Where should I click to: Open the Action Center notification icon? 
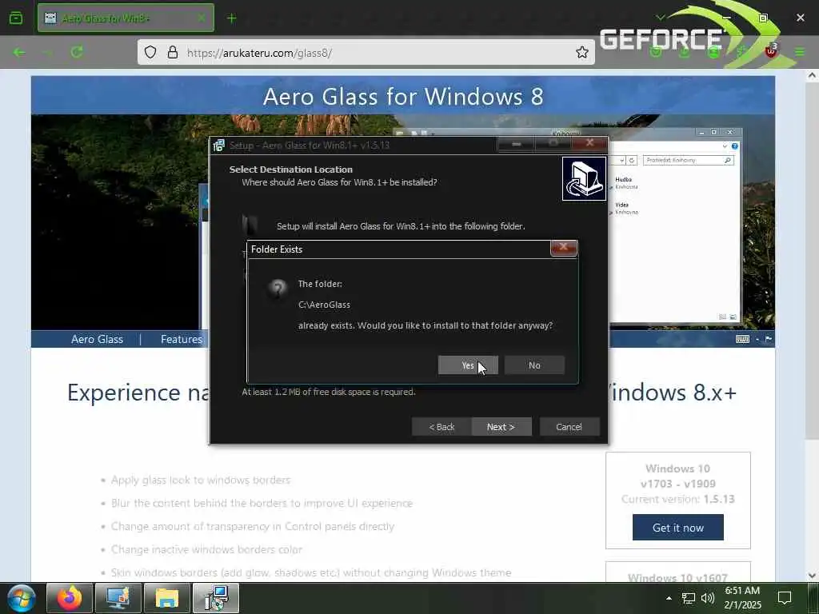click(x=785, y=598)
